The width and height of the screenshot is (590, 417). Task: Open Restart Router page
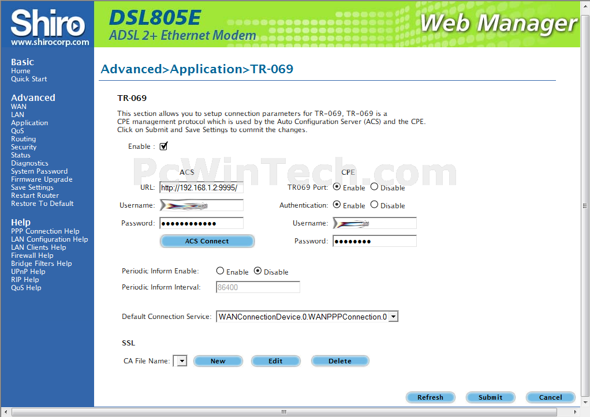(x=35, y=196)
